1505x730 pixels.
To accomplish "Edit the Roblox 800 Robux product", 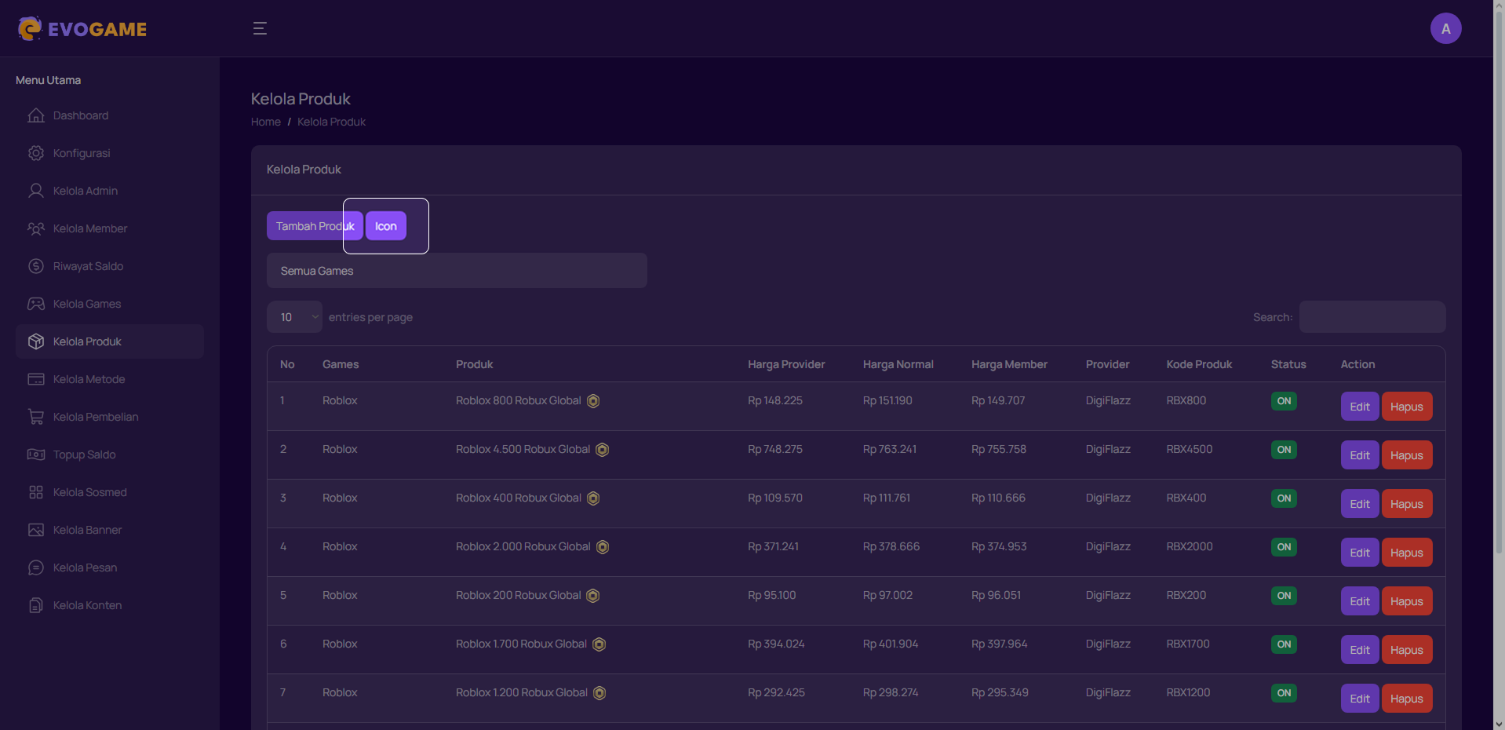I will tap(1360, 407).
